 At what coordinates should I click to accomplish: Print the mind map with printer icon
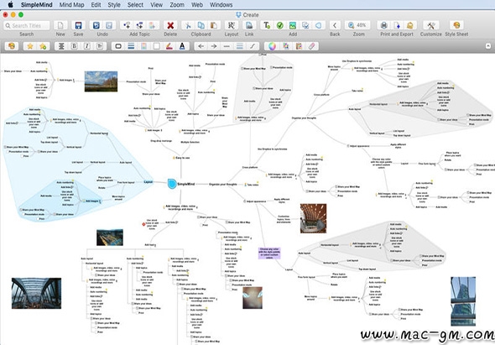point(384,25)
